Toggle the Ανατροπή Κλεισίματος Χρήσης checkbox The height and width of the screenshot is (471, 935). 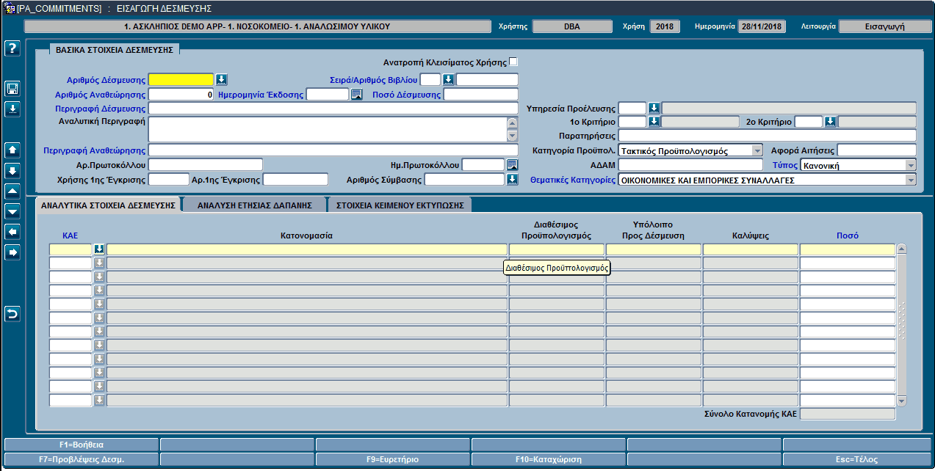513,62
